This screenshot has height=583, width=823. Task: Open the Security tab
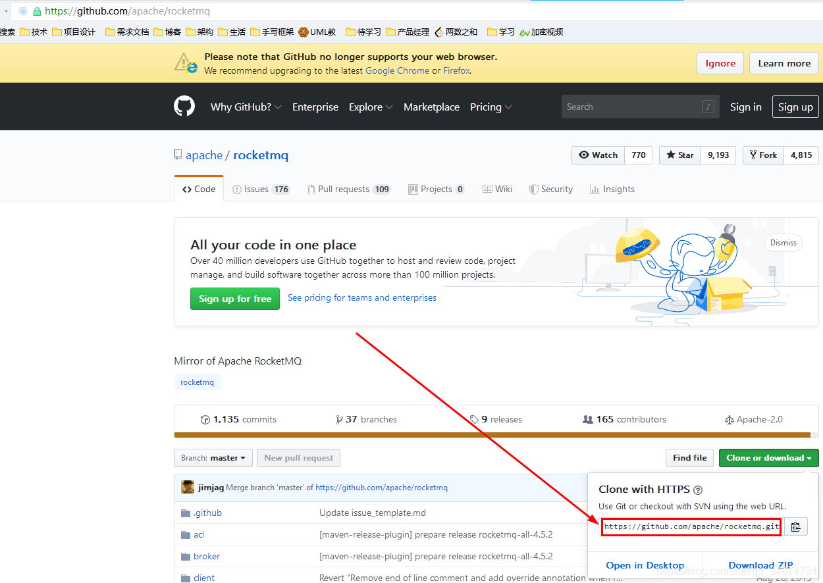[551, 189]
